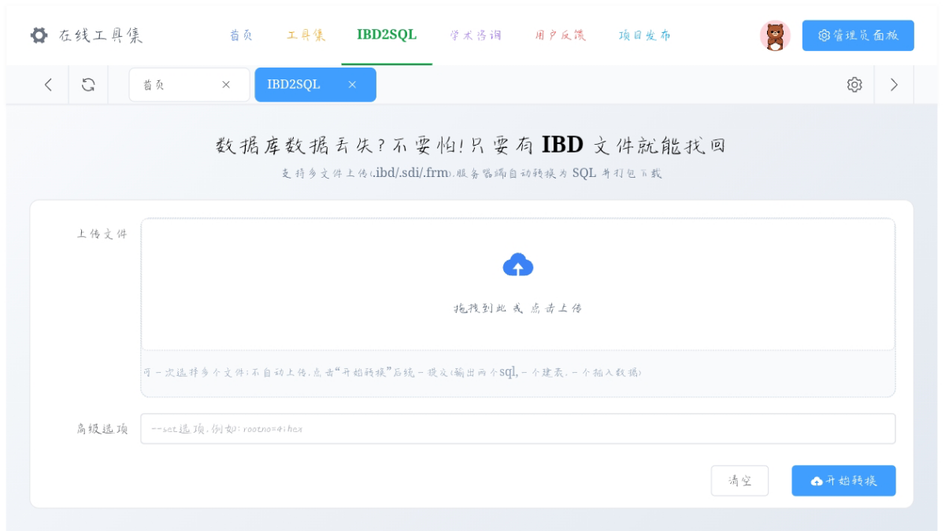This screenshot has width=945, height=531.
Task: Open the 项目发布 navigation item
Action: tap(644, 35)
